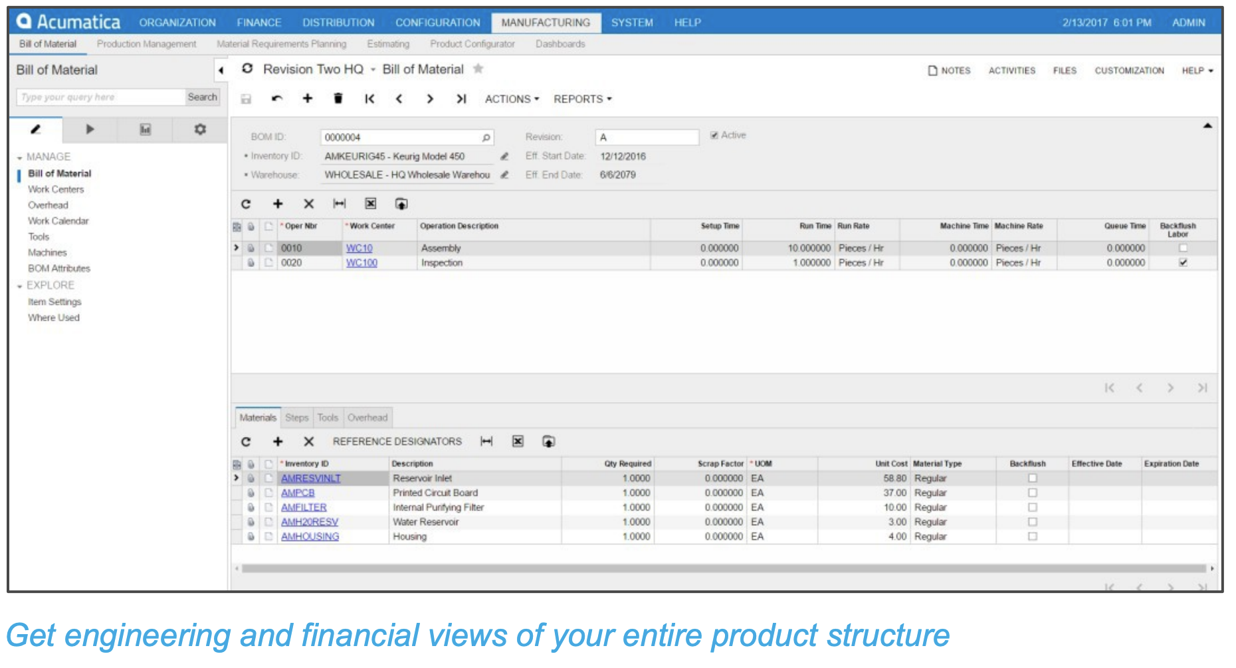Screen dimensions: 1236x668
Task: Collapse the EXPLORE section
Action: point(19,286)
